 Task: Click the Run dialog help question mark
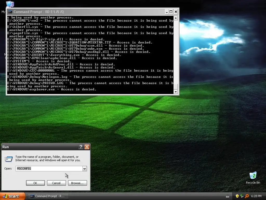click(81, 147)
